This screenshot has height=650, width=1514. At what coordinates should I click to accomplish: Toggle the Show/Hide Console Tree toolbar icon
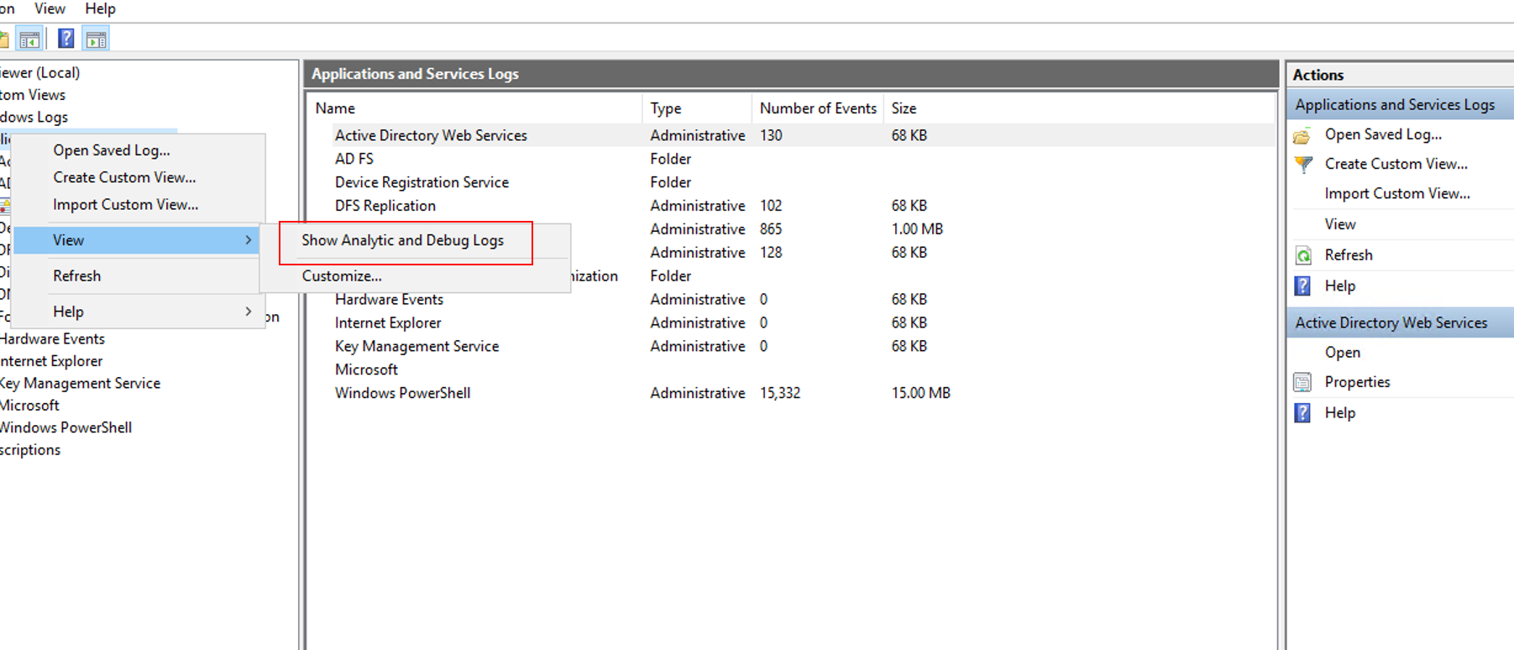pyautogui.click(x=29, y=39)
